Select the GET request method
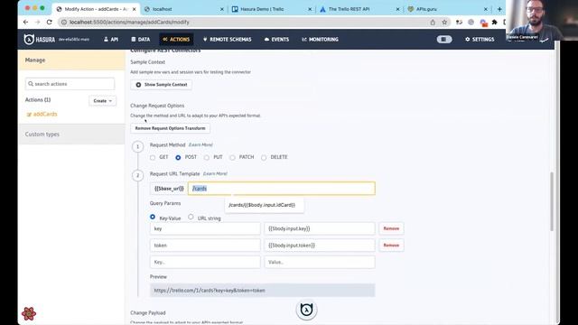The image size is (578, 325). (153, 157)
